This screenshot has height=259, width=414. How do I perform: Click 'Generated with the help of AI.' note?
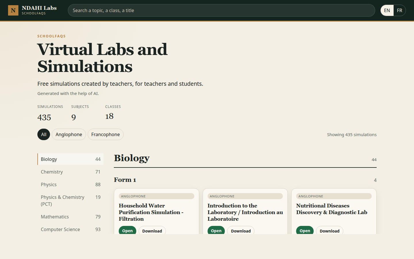click(x=68, y=94)
